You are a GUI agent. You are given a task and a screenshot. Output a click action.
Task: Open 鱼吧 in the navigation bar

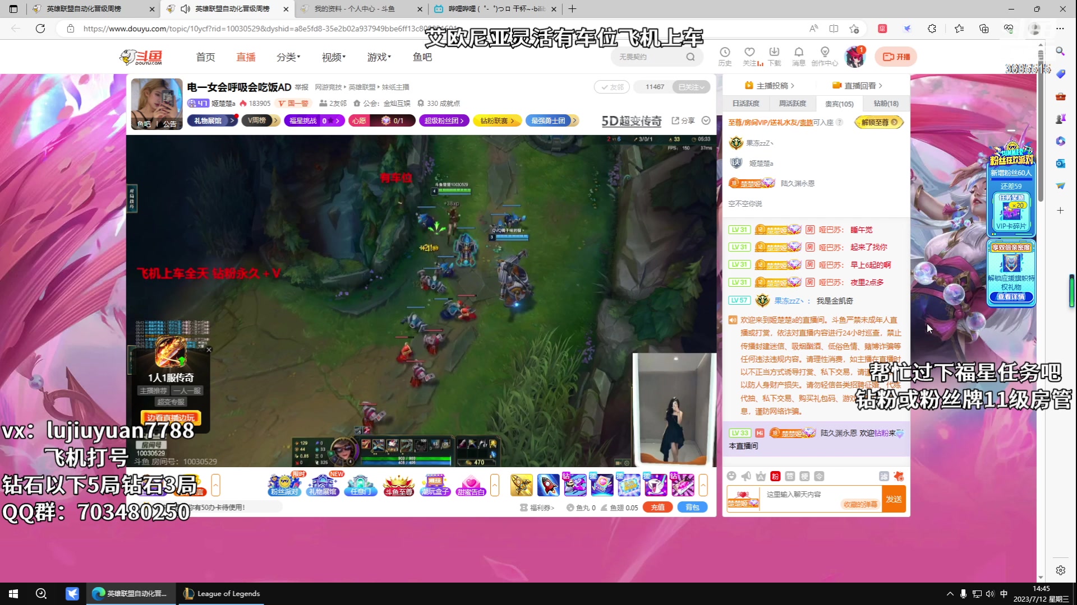click(422, 57)
